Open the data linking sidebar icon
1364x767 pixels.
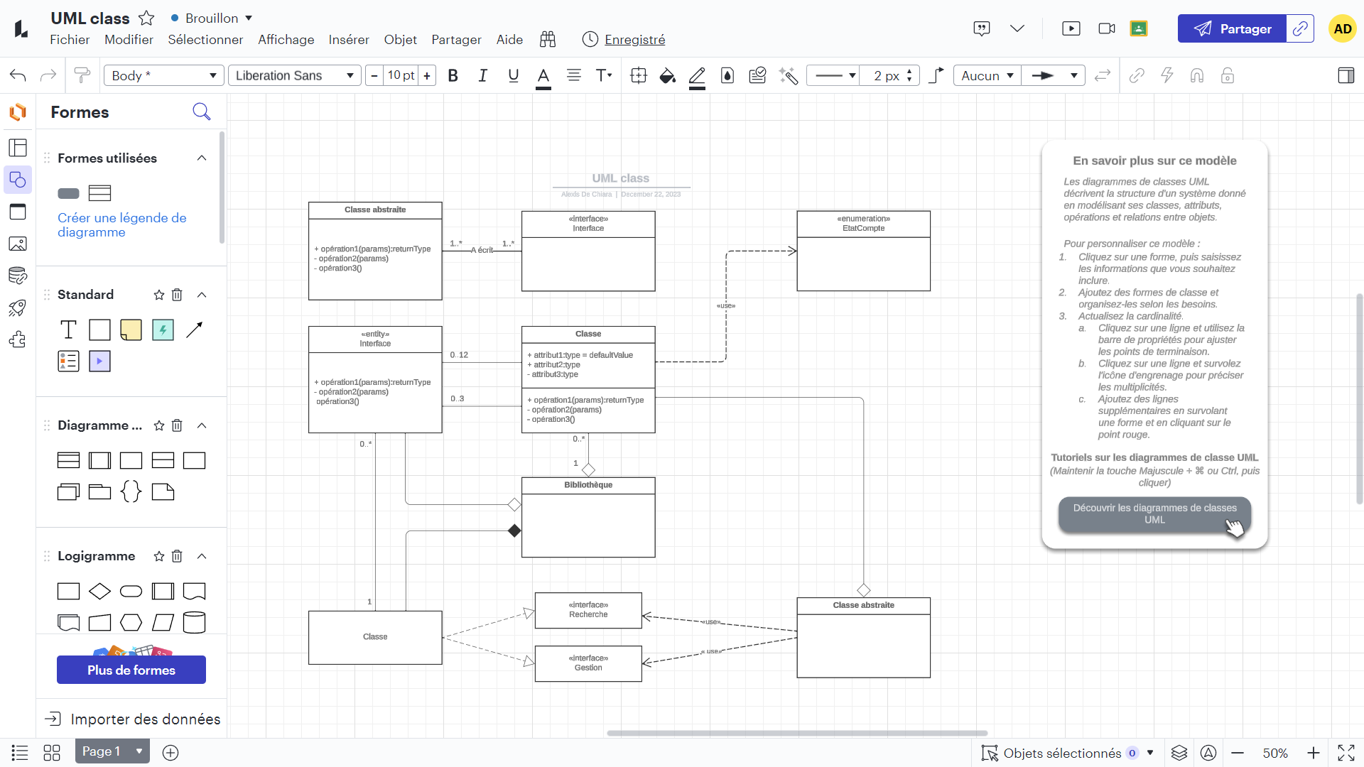click(18, 276)
